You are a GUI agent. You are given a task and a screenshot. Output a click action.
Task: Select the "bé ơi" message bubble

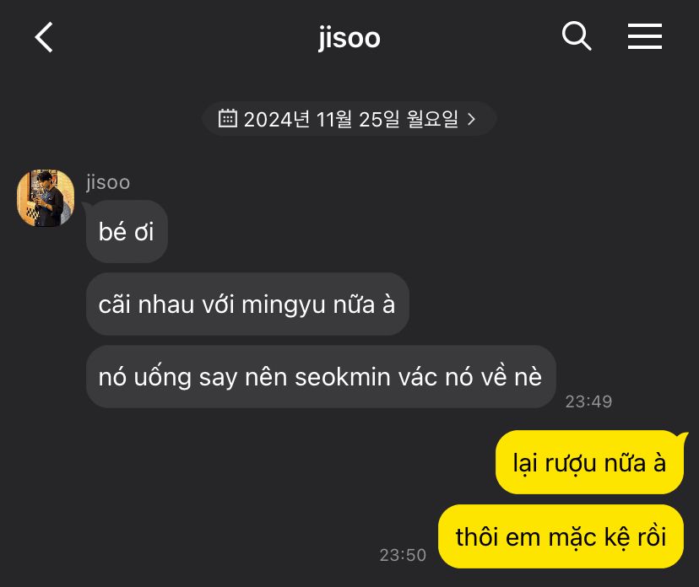click(x=127, y=232)
